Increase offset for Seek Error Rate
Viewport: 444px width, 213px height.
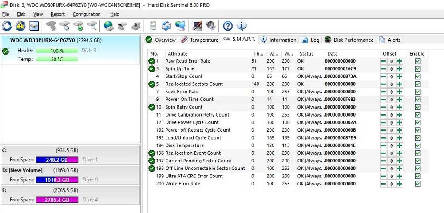click(x=400, y=92)
